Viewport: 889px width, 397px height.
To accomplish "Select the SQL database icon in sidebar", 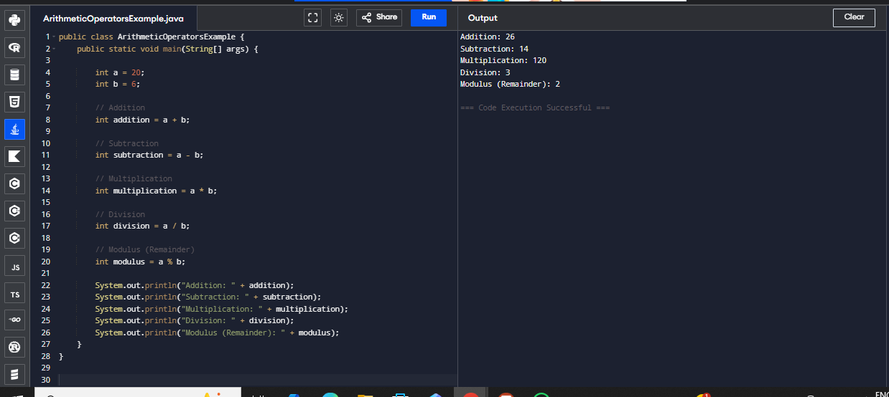I will (14, 75).
